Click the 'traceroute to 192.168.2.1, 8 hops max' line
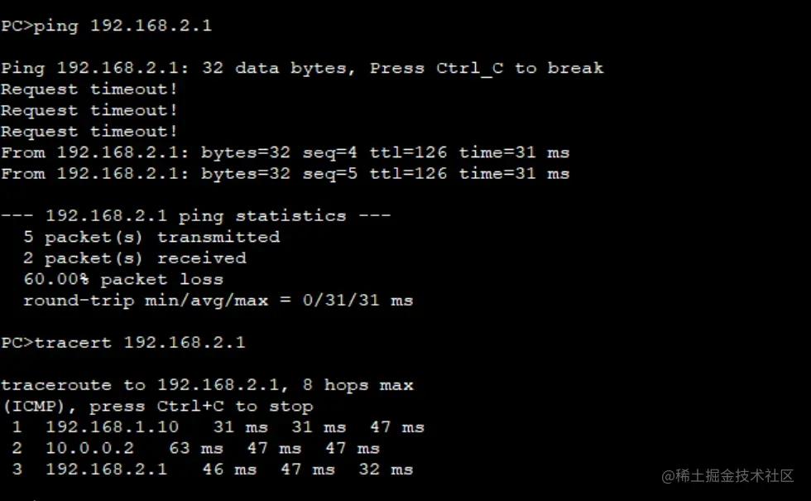Viewport: 811px width, 501px height. (207, 385)
